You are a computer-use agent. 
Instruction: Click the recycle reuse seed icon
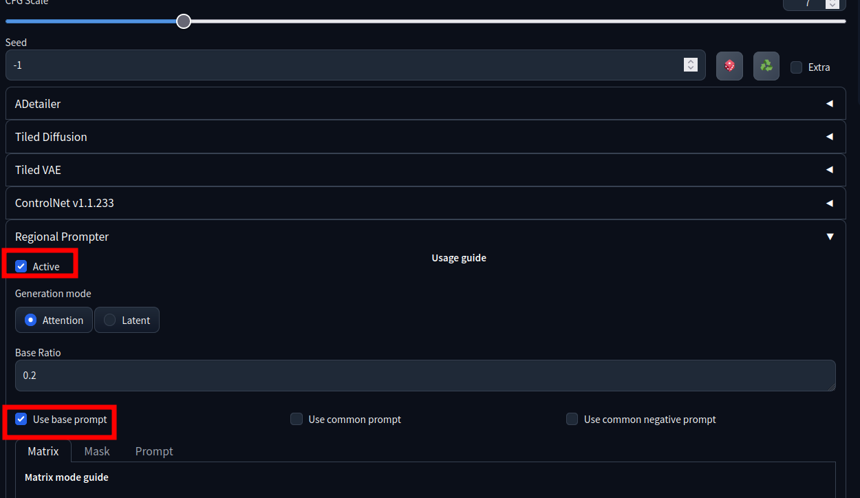766,66
